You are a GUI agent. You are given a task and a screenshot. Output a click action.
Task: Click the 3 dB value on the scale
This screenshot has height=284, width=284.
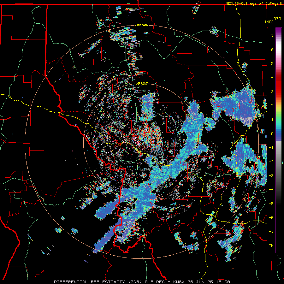[272, 92]
